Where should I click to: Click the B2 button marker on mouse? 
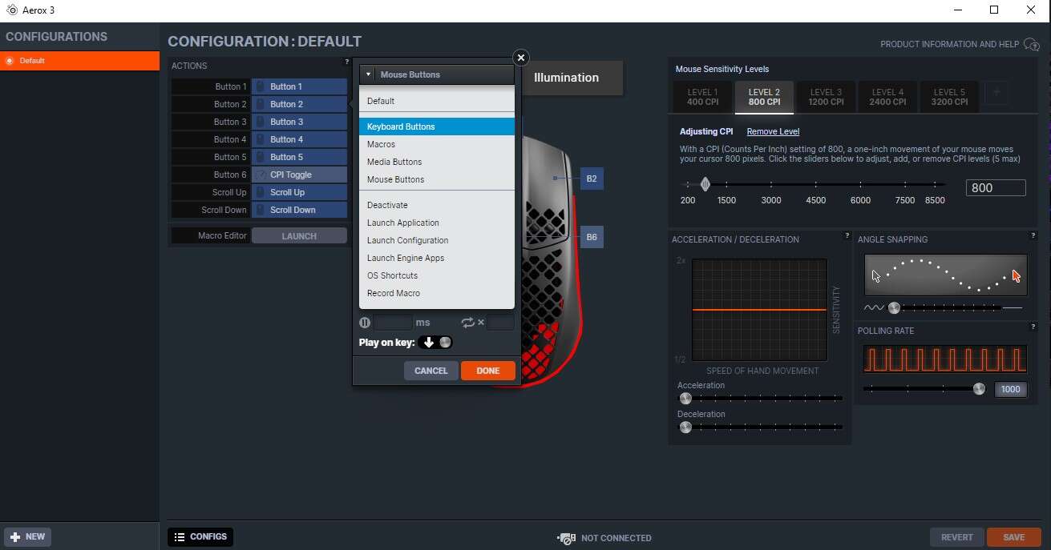point(591,179)
